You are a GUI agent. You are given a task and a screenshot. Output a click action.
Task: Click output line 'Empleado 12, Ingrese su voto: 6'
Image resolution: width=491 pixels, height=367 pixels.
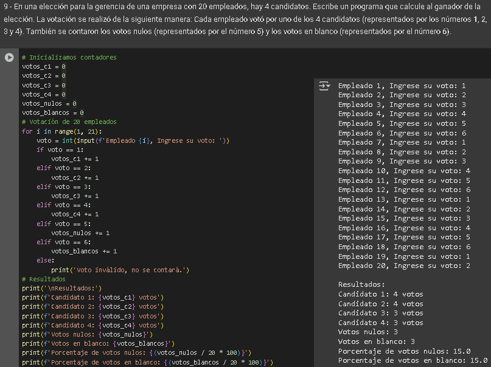click(x=404, y=190)
